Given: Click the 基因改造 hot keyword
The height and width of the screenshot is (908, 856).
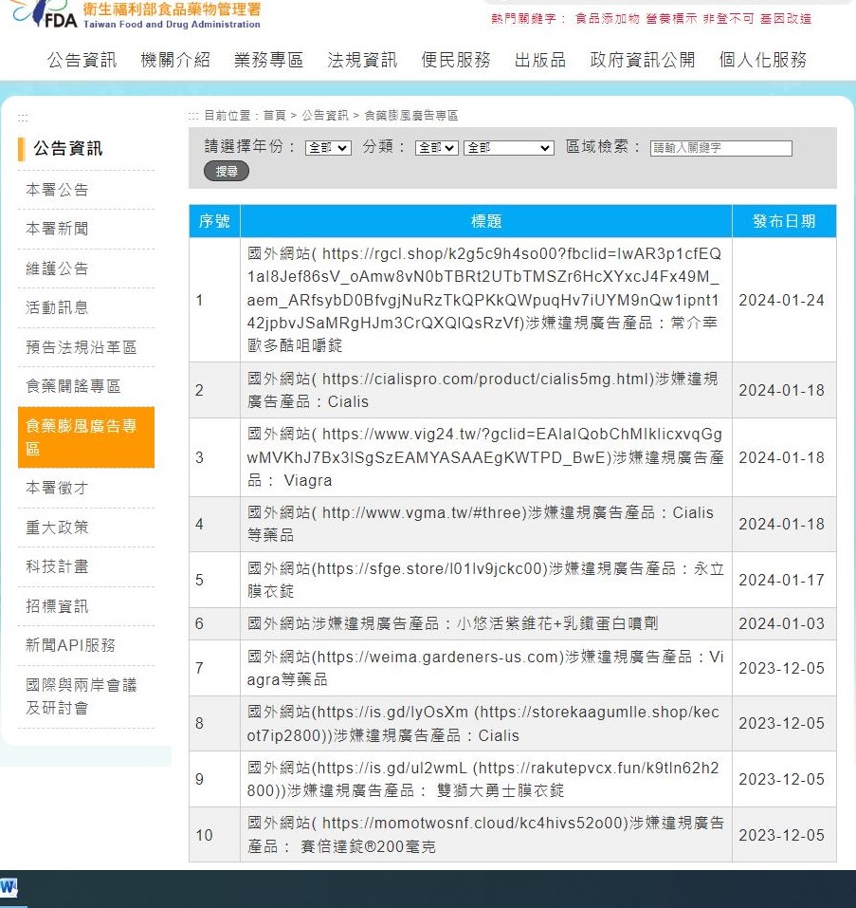Looking at the screenshot, I should click(786, 19).
